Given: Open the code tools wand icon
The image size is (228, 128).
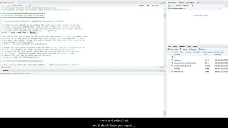Looking at the screenshot, I should click(29, 6).
